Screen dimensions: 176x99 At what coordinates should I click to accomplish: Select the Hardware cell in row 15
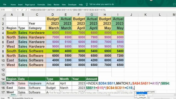pyautogui.click(x=37, y=83)
